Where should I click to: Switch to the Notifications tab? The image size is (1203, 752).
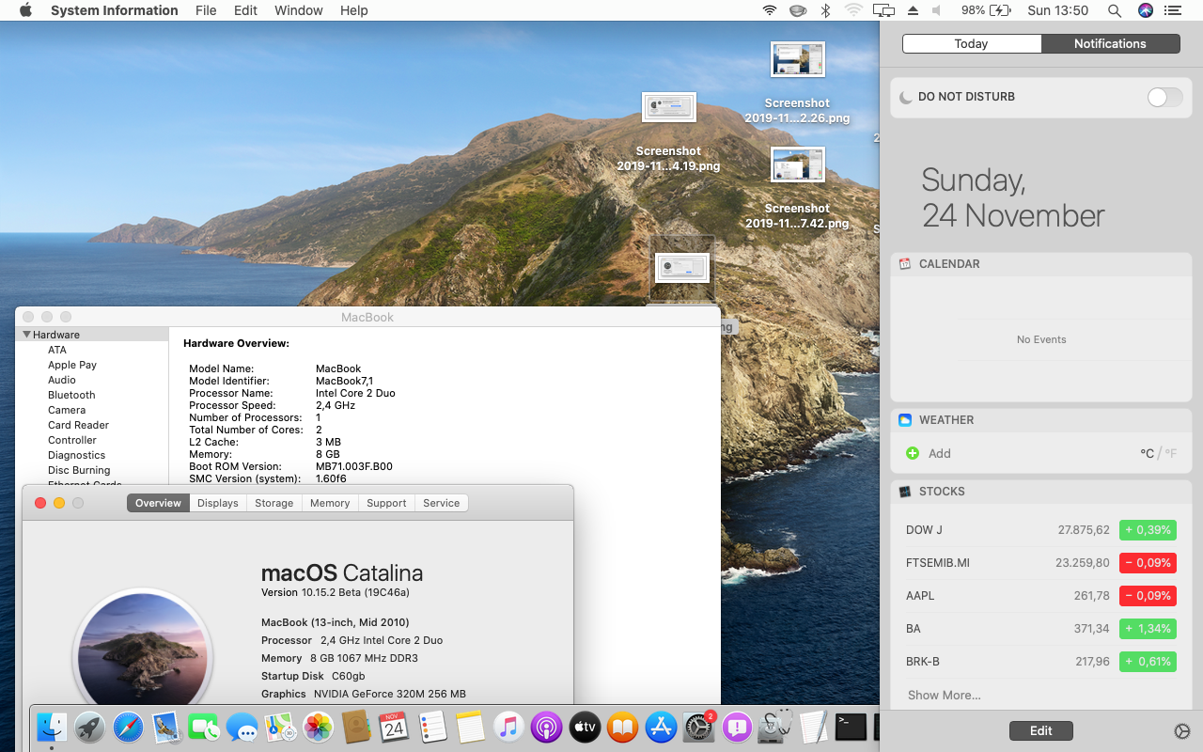[1111, 43]
